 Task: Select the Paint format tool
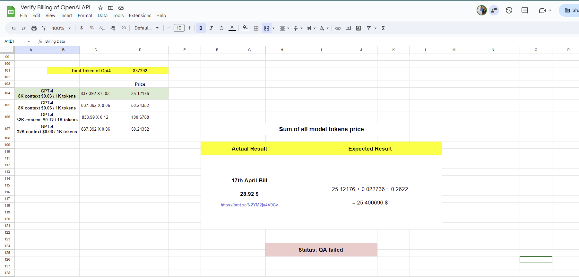(44, 28)
